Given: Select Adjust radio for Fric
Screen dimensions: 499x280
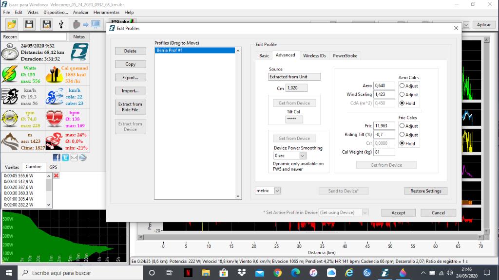Looking at the screenshot, I should pyautogui.click(x=402, y=126).
